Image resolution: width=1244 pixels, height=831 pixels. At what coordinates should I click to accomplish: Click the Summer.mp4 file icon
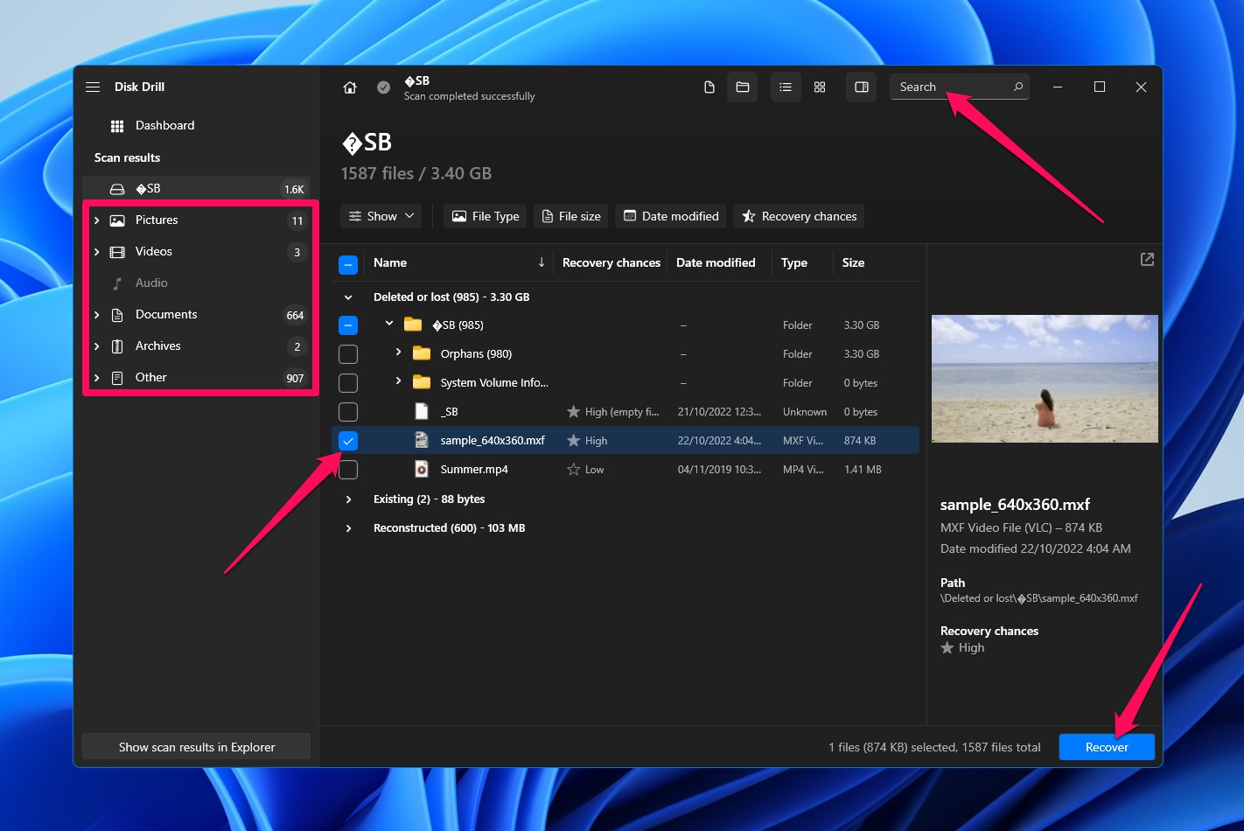tap(422, 469)
